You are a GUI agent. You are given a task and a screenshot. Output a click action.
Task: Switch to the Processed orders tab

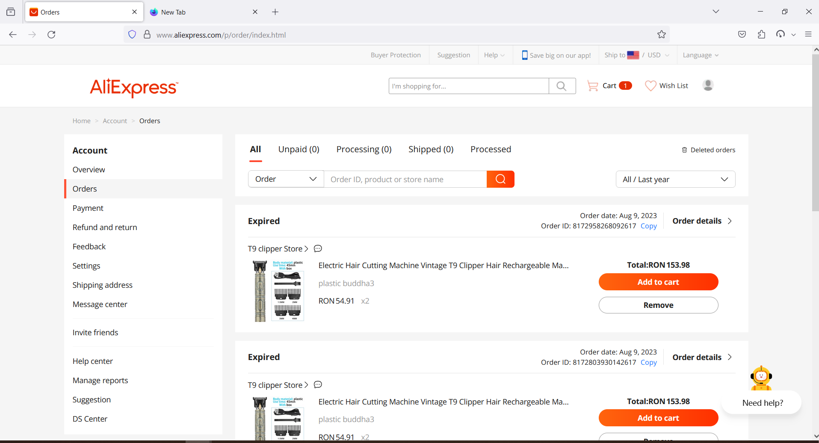coord(491,149)
